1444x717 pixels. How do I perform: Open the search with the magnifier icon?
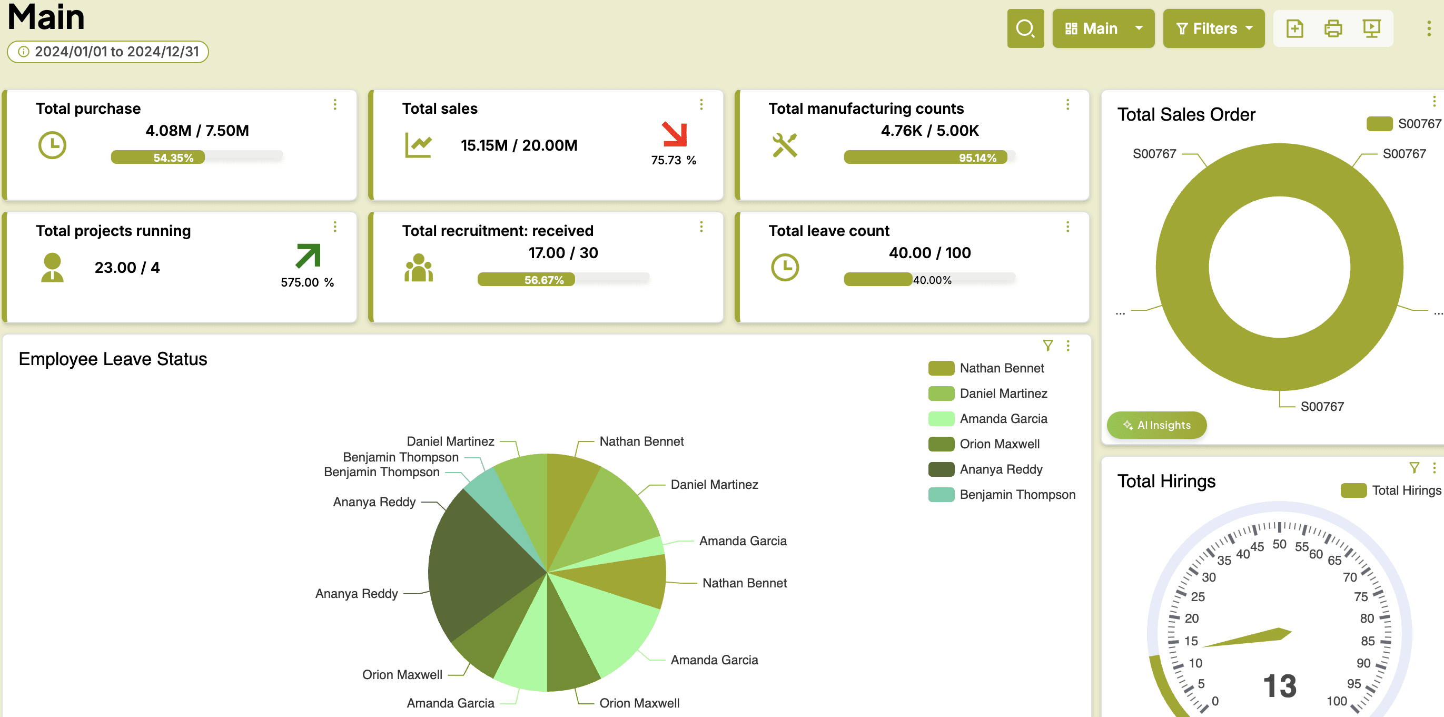1025,28
